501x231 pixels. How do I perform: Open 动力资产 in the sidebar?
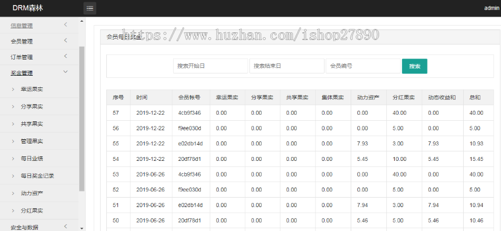coord(32,193)
